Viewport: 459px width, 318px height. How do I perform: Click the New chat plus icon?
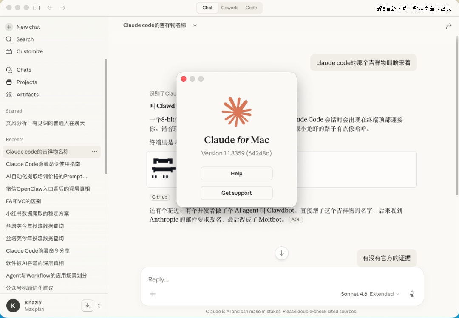(9, 27)
